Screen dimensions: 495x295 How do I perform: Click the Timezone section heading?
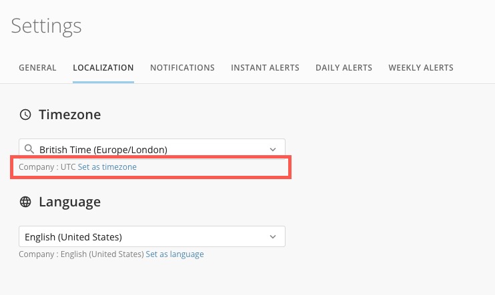point(69,115)
